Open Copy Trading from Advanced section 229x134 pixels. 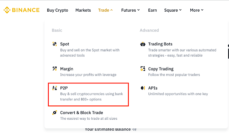click(161, 69)
